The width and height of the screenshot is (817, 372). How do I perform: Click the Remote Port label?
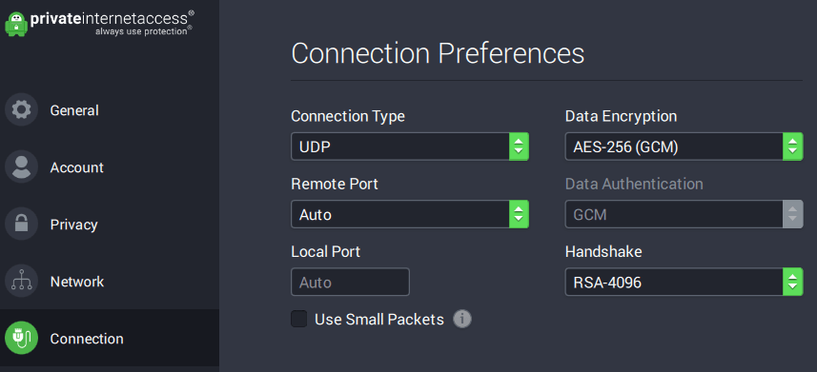(335, 184)
